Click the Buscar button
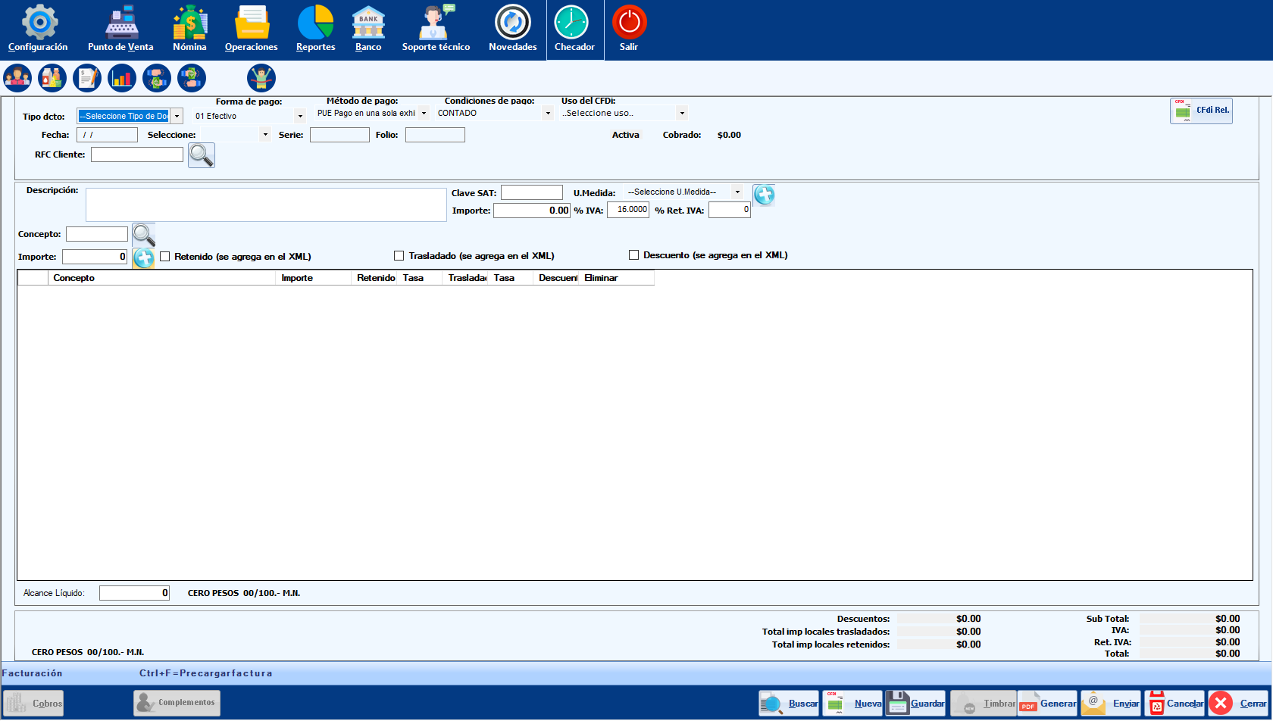This screenshot has width=1273, height=721. 790,704
